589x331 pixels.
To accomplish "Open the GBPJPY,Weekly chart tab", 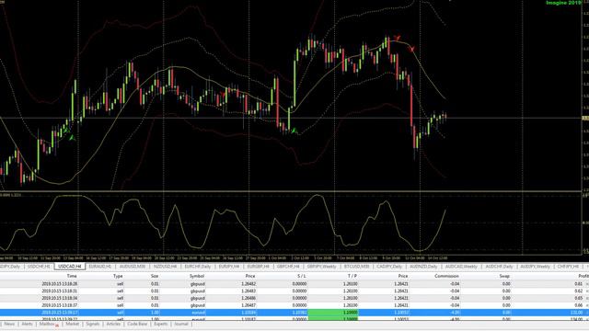I will tap(321, 267).
